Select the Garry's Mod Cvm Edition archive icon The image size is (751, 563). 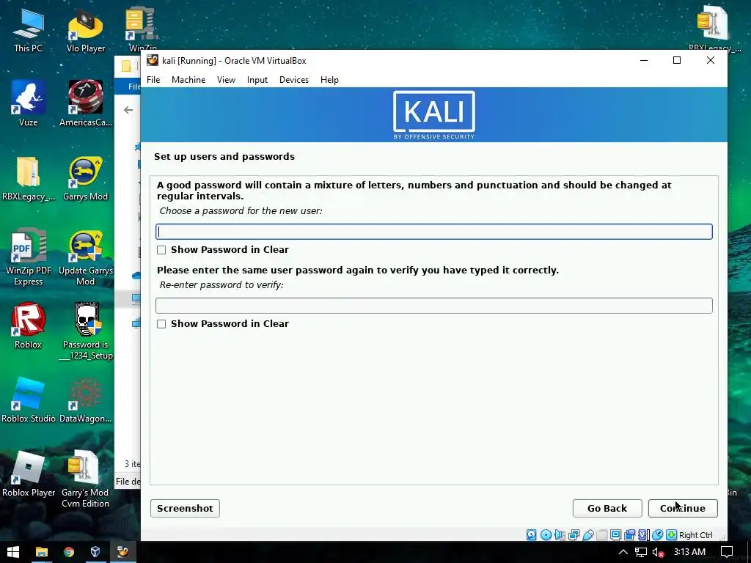pos(85,479)
